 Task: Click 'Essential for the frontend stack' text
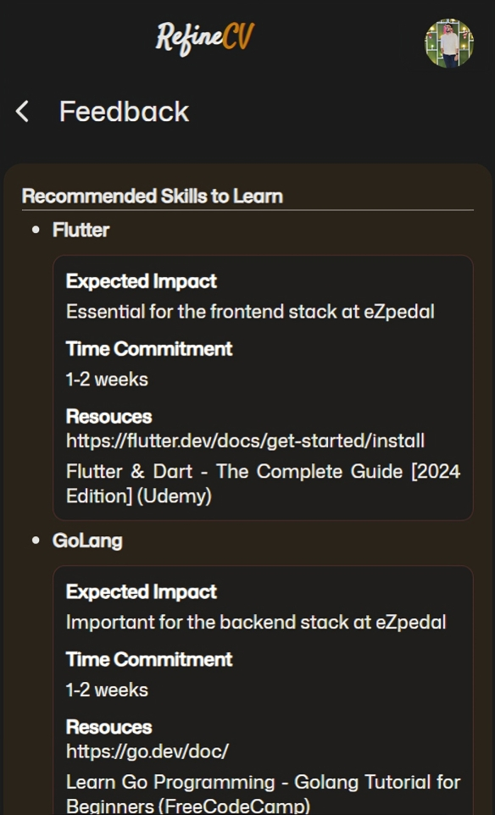point(175,312)
